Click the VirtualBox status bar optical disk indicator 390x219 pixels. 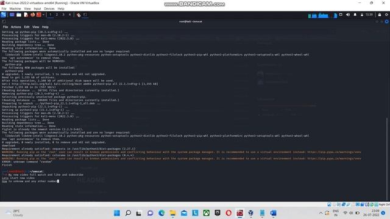334,204
